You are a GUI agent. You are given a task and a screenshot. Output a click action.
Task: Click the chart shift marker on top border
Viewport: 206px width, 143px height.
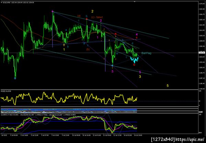(134, 2)
